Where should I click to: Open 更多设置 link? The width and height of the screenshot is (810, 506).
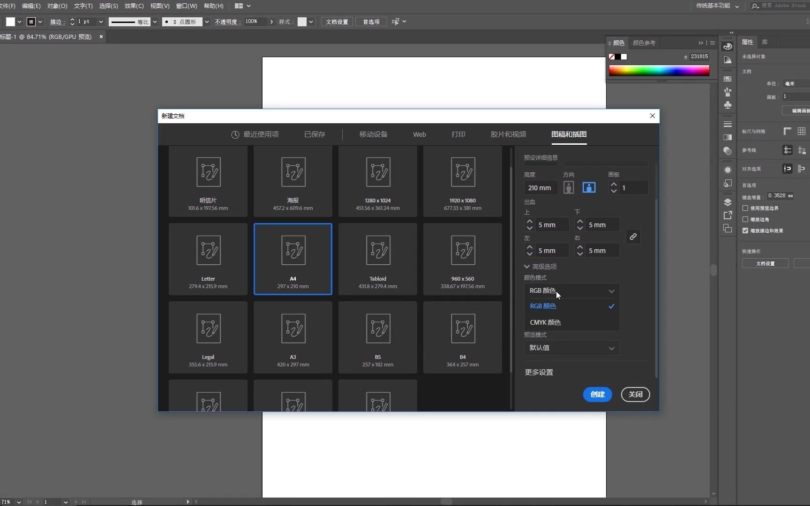pos(539,372)
